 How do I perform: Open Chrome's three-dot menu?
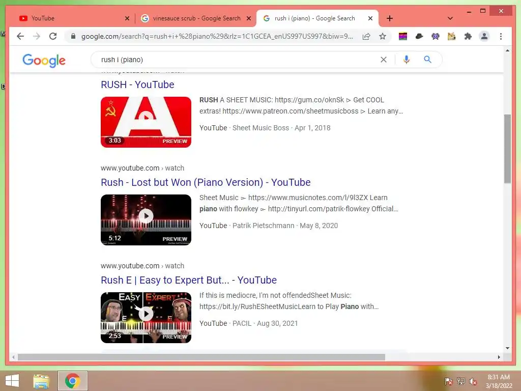(x=501, y=36)
